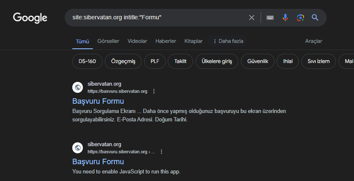Viewport: 354px width, 181px height.
Task: Clear the search box text
Action: point(251,18)
